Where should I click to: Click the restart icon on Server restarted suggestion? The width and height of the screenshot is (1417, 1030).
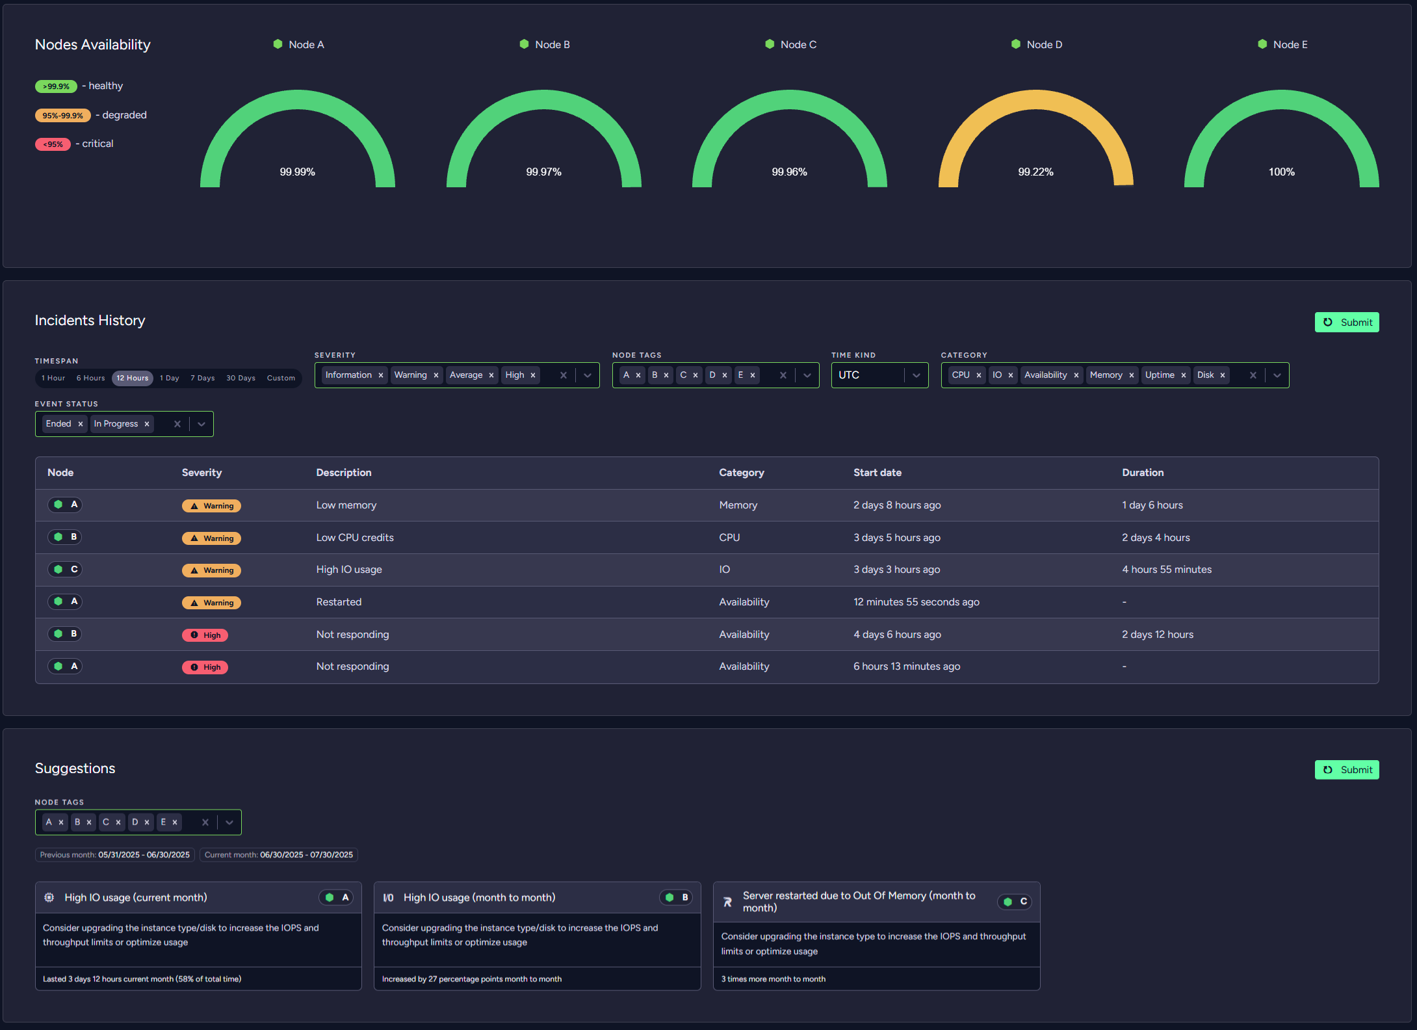(727, 902)
